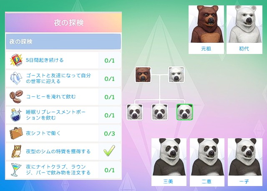Click the ghost friendship goal icon
The height and width of the screenshot is (191, 267).
click(16, 78)
